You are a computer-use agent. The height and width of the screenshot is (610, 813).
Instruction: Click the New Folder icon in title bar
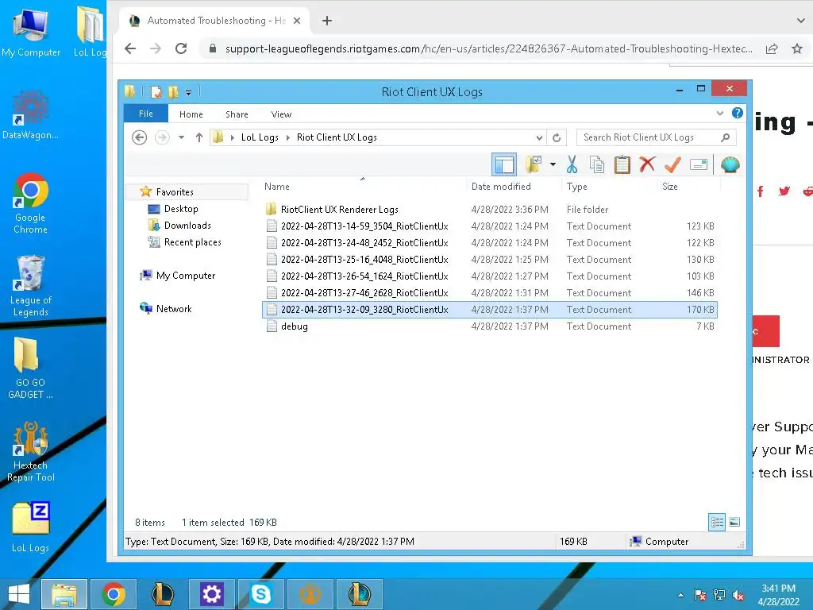pos(173,92)
